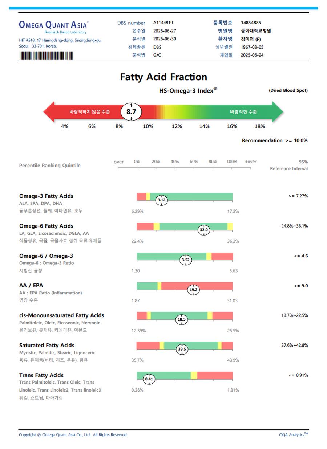Click the red left arrow of the index gauge
Screen dimensions: 327x449
49,111
